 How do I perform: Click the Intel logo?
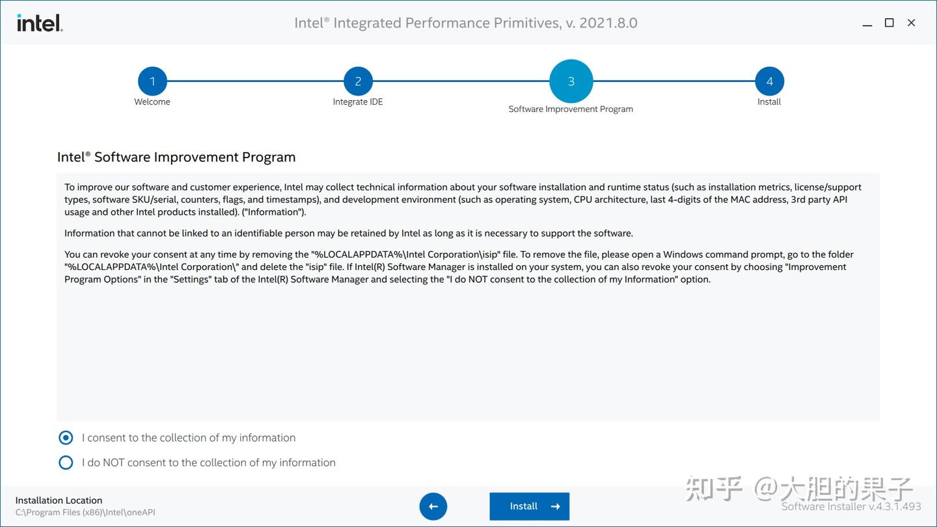click(x=39, y=22)
